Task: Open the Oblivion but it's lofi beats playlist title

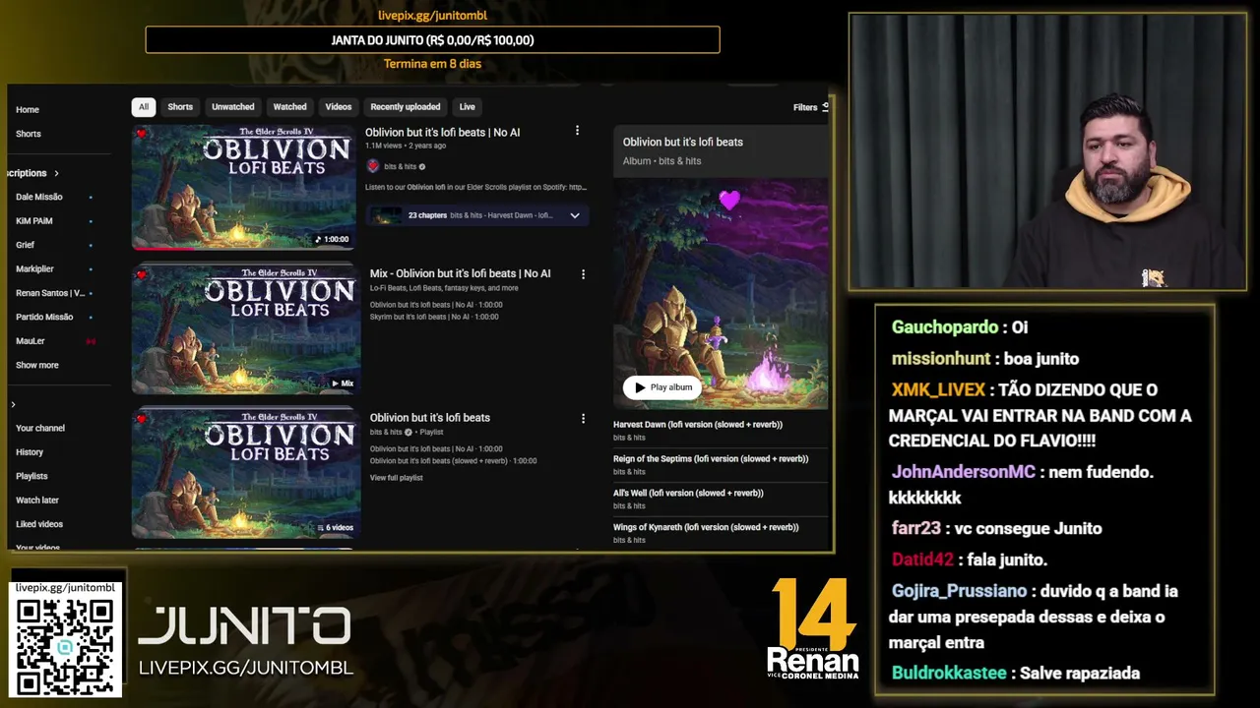Action: [x=430, y=418]
